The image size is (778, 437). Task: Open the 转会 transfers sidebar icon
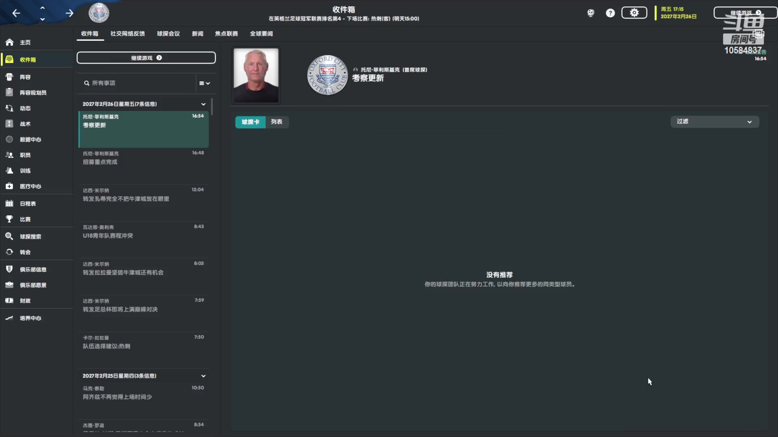tap(9, 252)
